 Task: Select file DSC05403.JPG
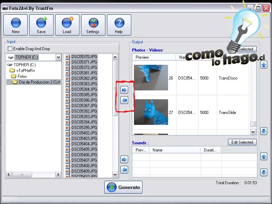coord(84,139)
